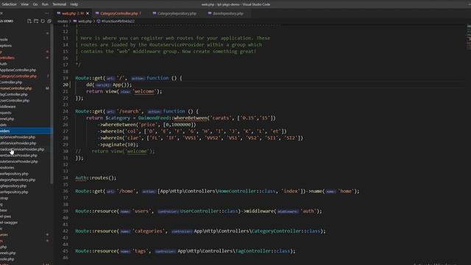Open the Go menu
Image resolution: width=471 pixels, height=265 pixels.
(x=35, y=4)
